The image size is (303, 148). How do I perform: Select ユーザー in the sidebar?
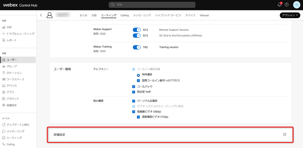tap(18, 60)
